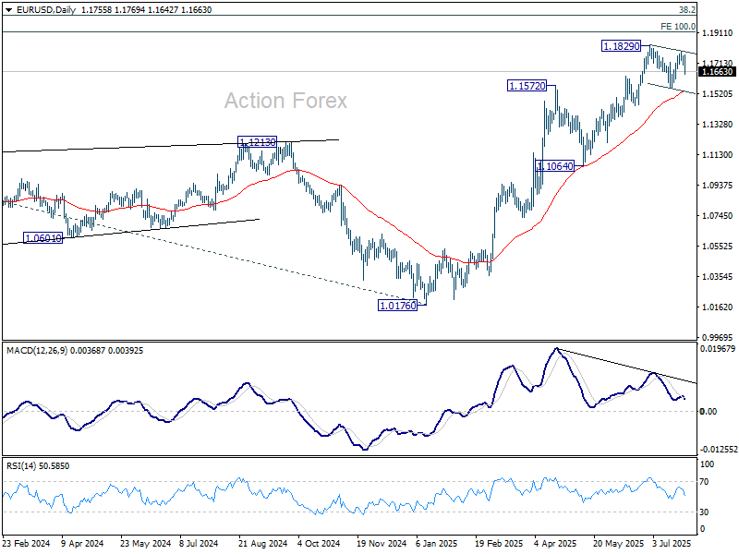The image size is (739, 554).
Task: Click the 9 Apr 2024 date label
Action: (x=82, y=543)
